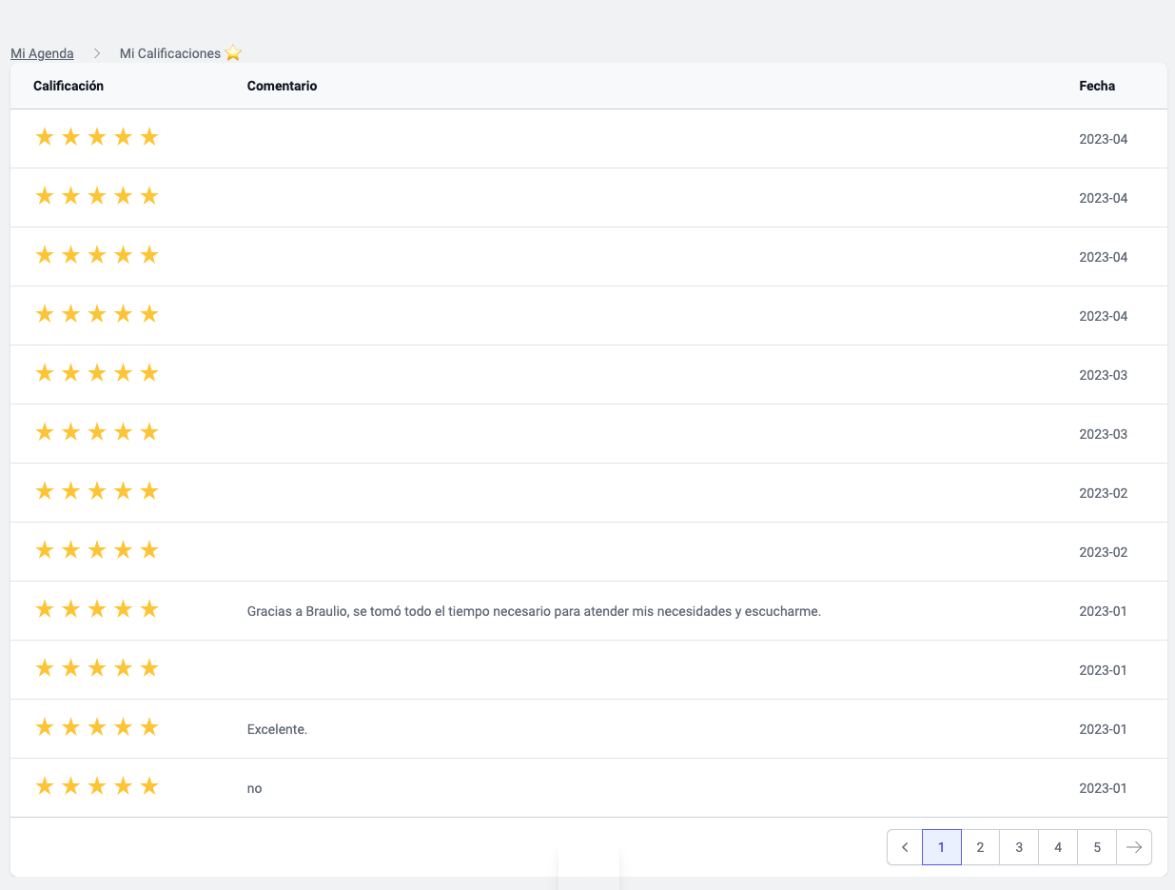Click the Comentario column header

282,87
